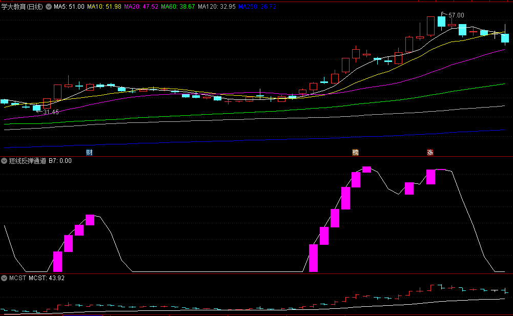Select the MA5: 51.00 label
Image resolution: width=513 pixels, height=316 pixels.
69,7
